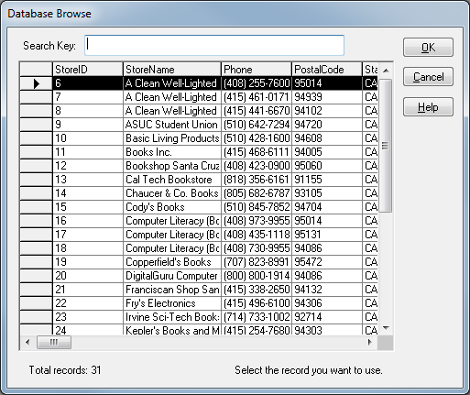Click postal code 94720

tap(327, 125)
